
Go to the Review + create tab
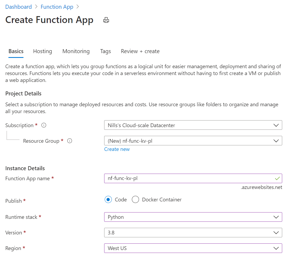coord(140,51)
